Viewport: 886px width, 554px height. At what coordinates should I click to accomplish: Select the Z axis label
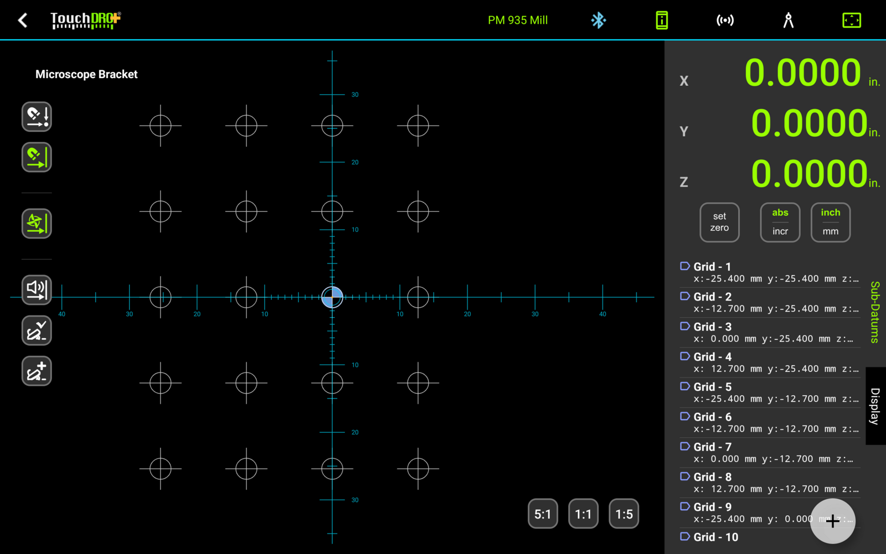pyautogui.click(x=684, y=182)
